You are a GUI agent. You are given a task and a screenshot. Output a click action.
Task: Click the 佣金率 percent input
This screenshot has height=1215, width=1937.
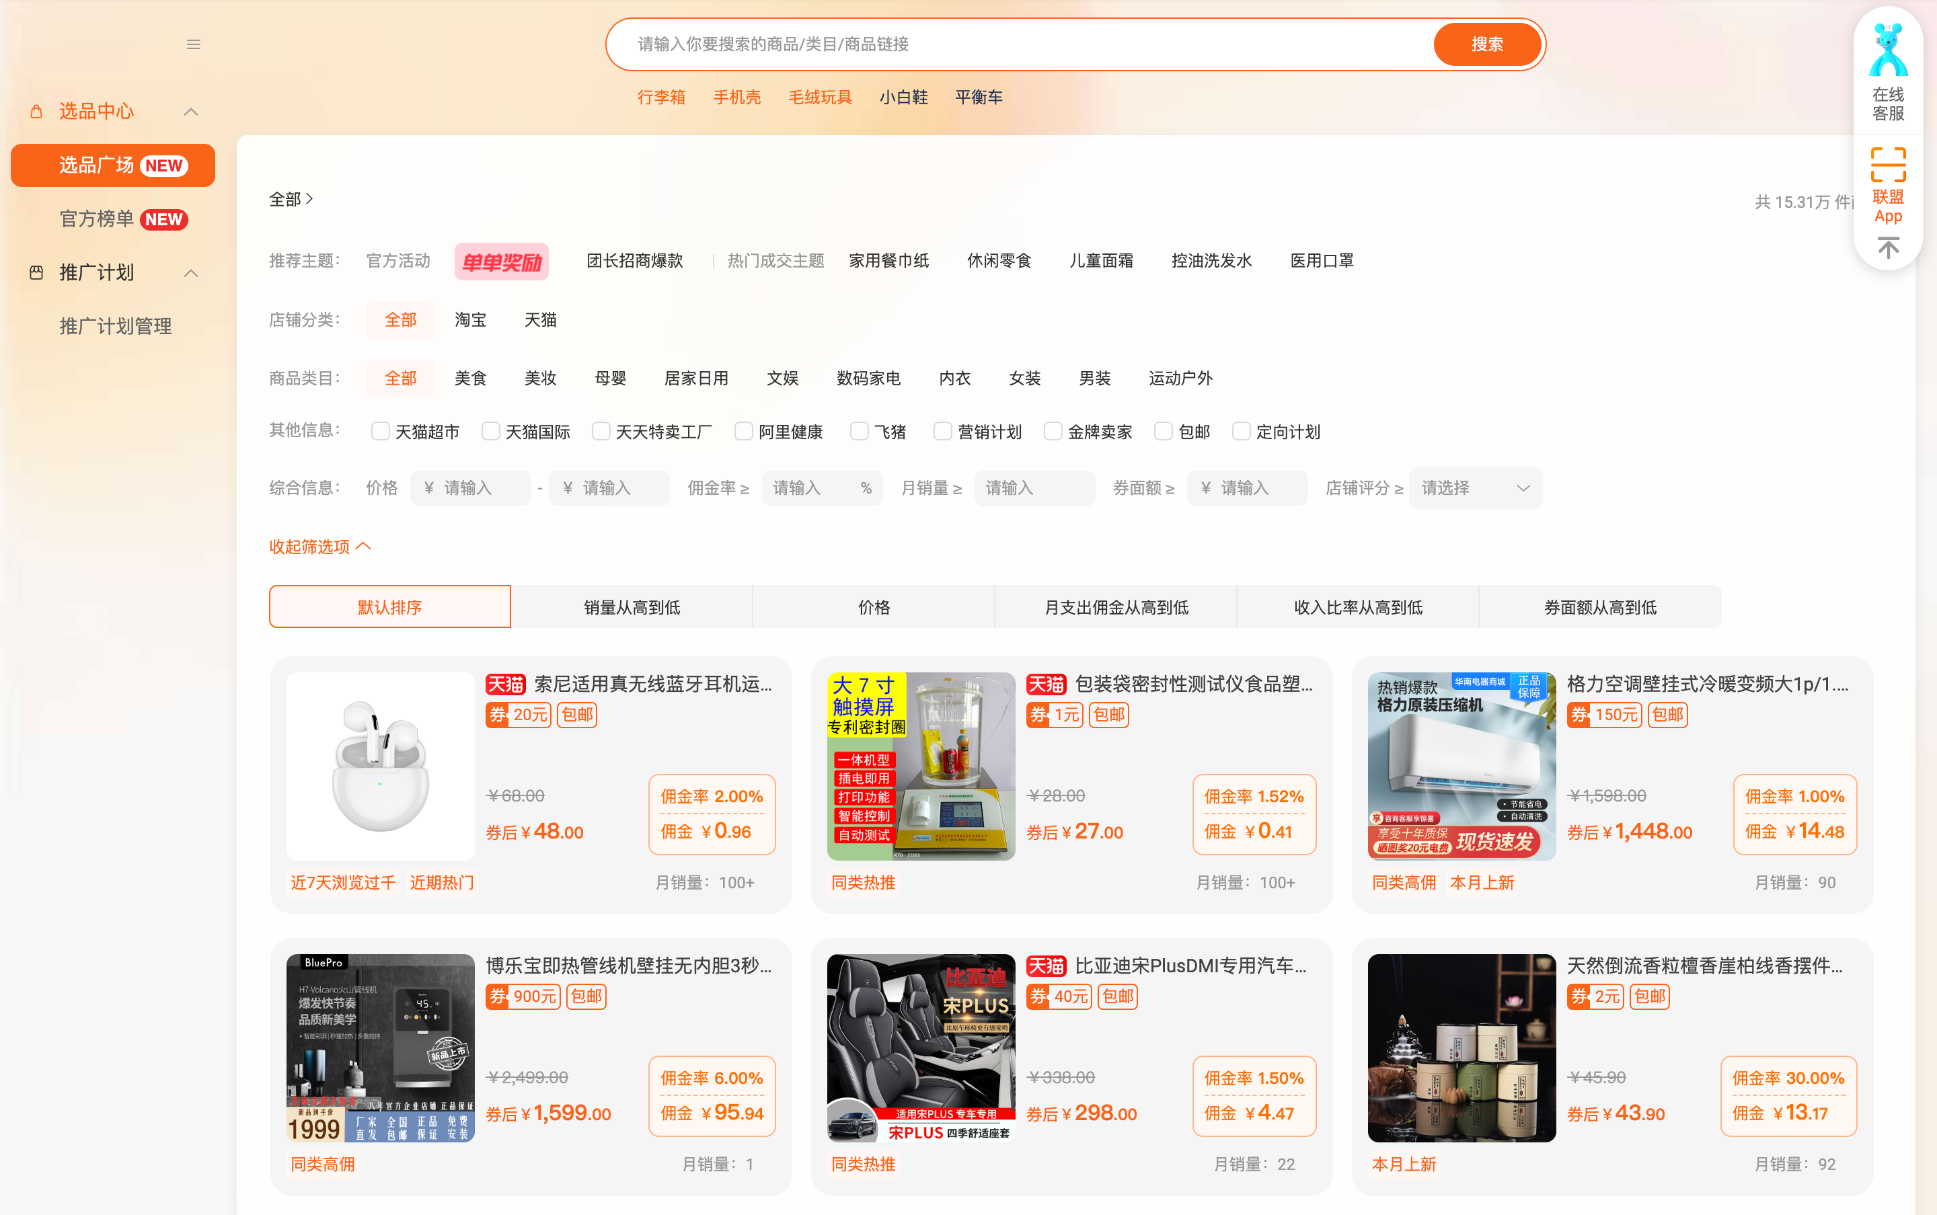pyautogui.click(x=821, y=487)
